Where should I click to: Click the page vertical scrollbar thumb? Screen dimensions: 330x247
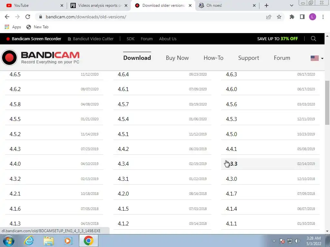pyautogui.click(x=327, y=103)
